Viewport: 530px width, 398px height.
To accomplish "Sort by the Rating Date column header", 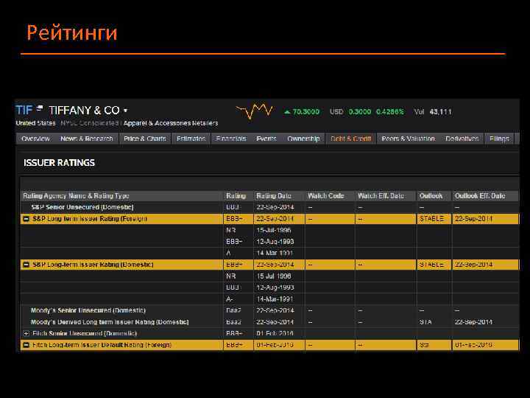I will tap(273, 196).
